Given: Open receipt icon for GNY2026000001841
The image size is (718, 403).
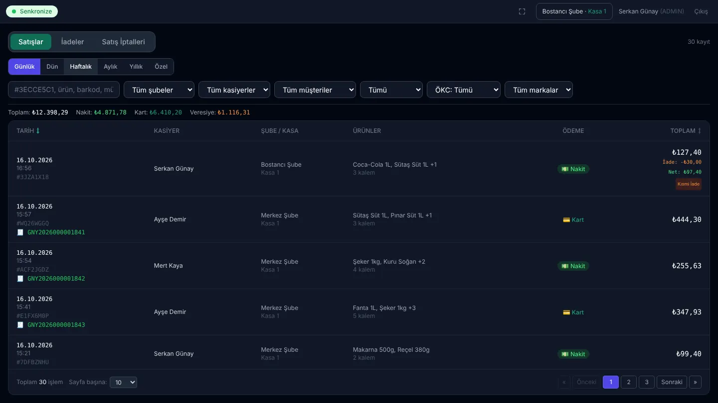Looking at the screenshot, I should [20, 232].
